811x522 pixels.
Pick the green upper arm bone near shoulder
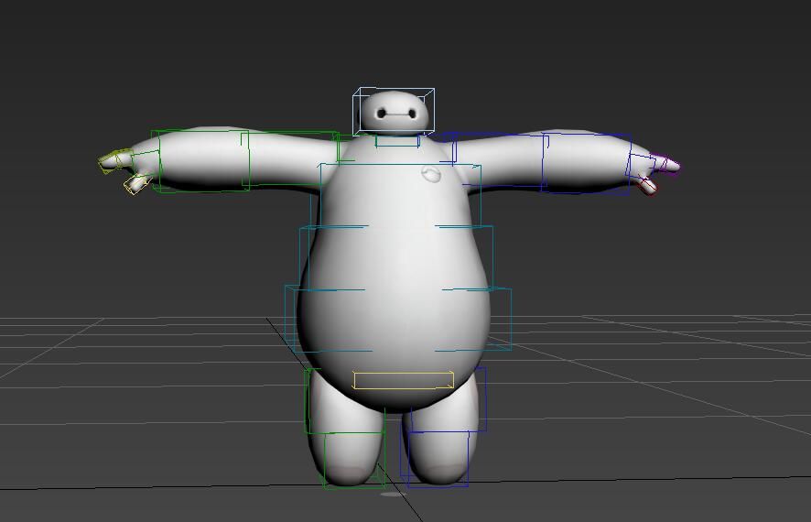291,159
